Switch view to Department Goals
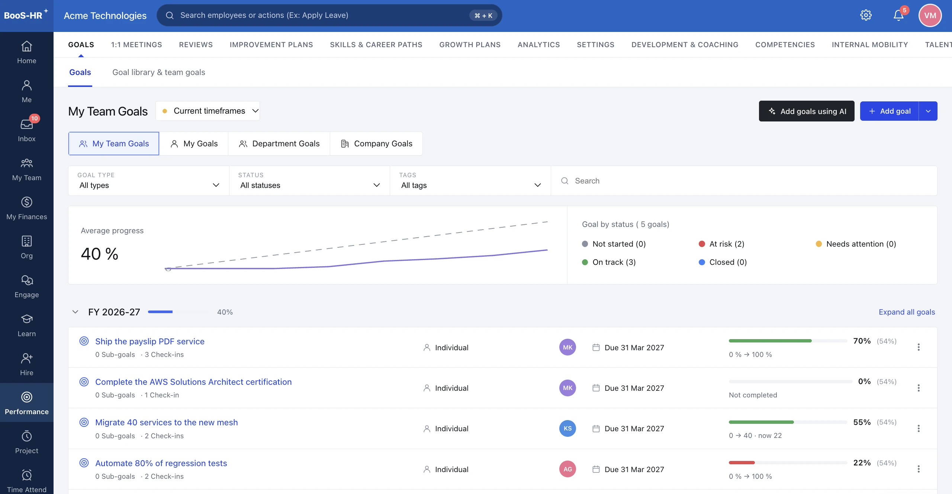 point(279,143)
